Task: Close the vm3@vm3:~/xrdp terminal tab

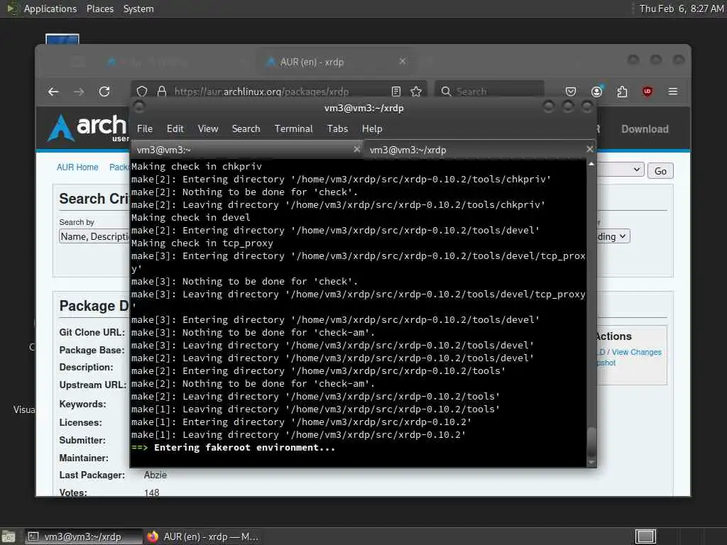Action: (589, 149)
